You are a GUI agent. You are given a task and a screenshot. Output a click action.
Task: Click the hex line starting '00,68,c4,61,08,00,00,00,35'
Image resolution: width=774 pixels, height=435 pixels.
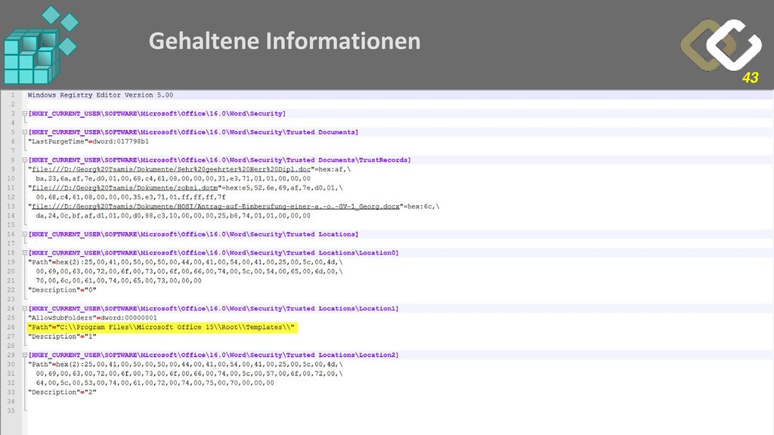pyautogui.click(x=131, y=197)
